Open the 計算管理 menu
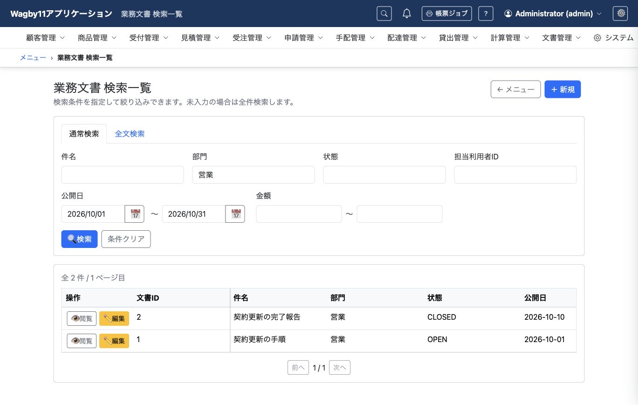The height and width of the screenshot is (405, 638). (510, 38)
